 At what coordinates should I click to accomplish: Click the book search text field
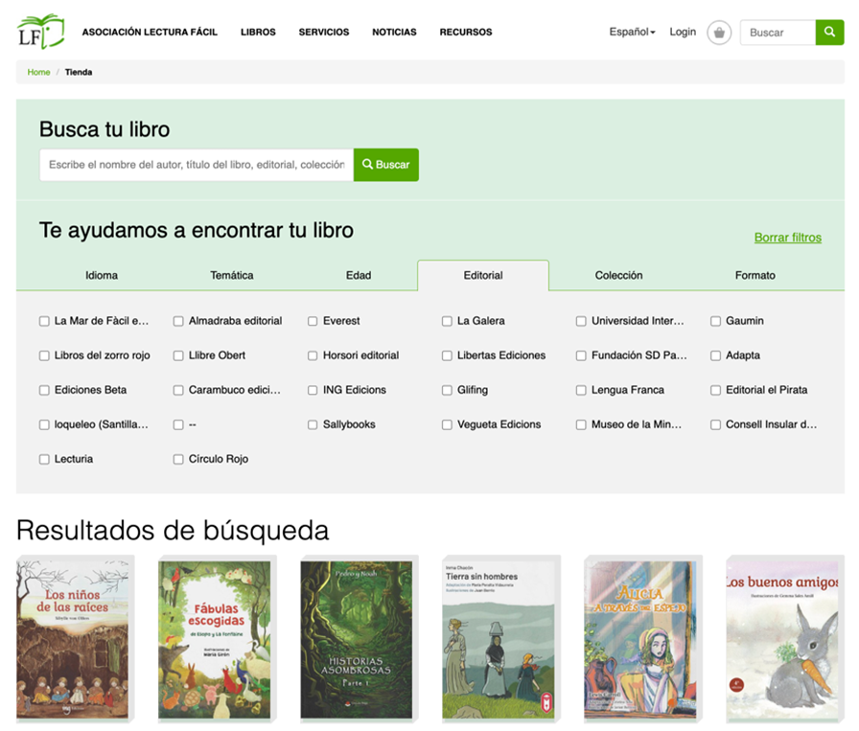(x=196, y=165)
